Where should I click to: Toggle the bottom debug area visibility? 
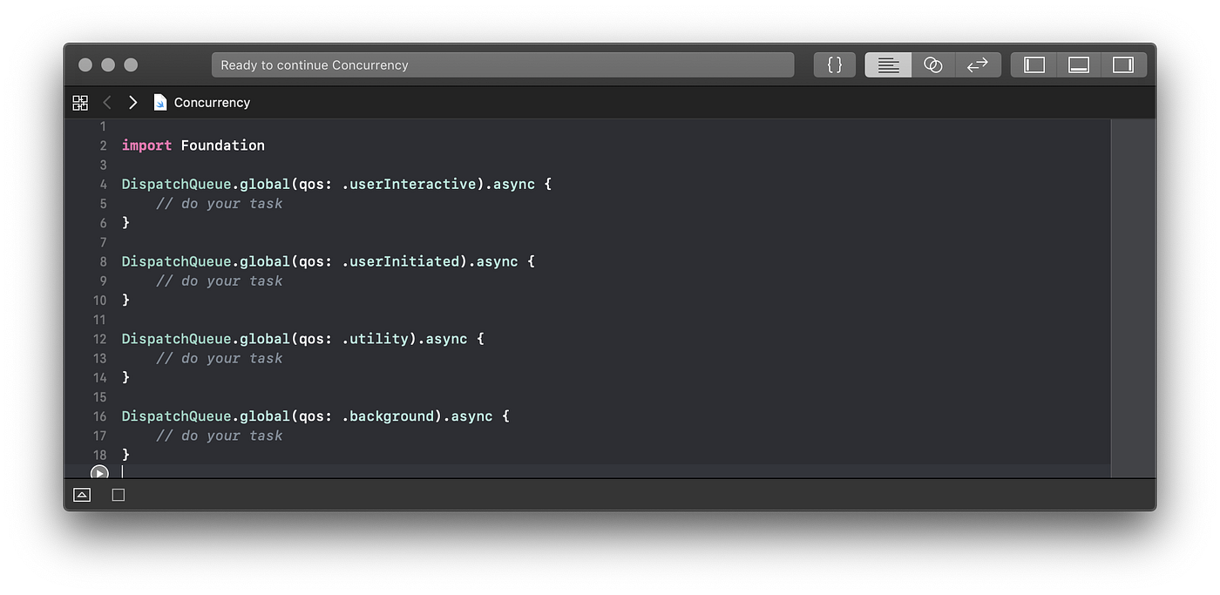click(1078, 64)
